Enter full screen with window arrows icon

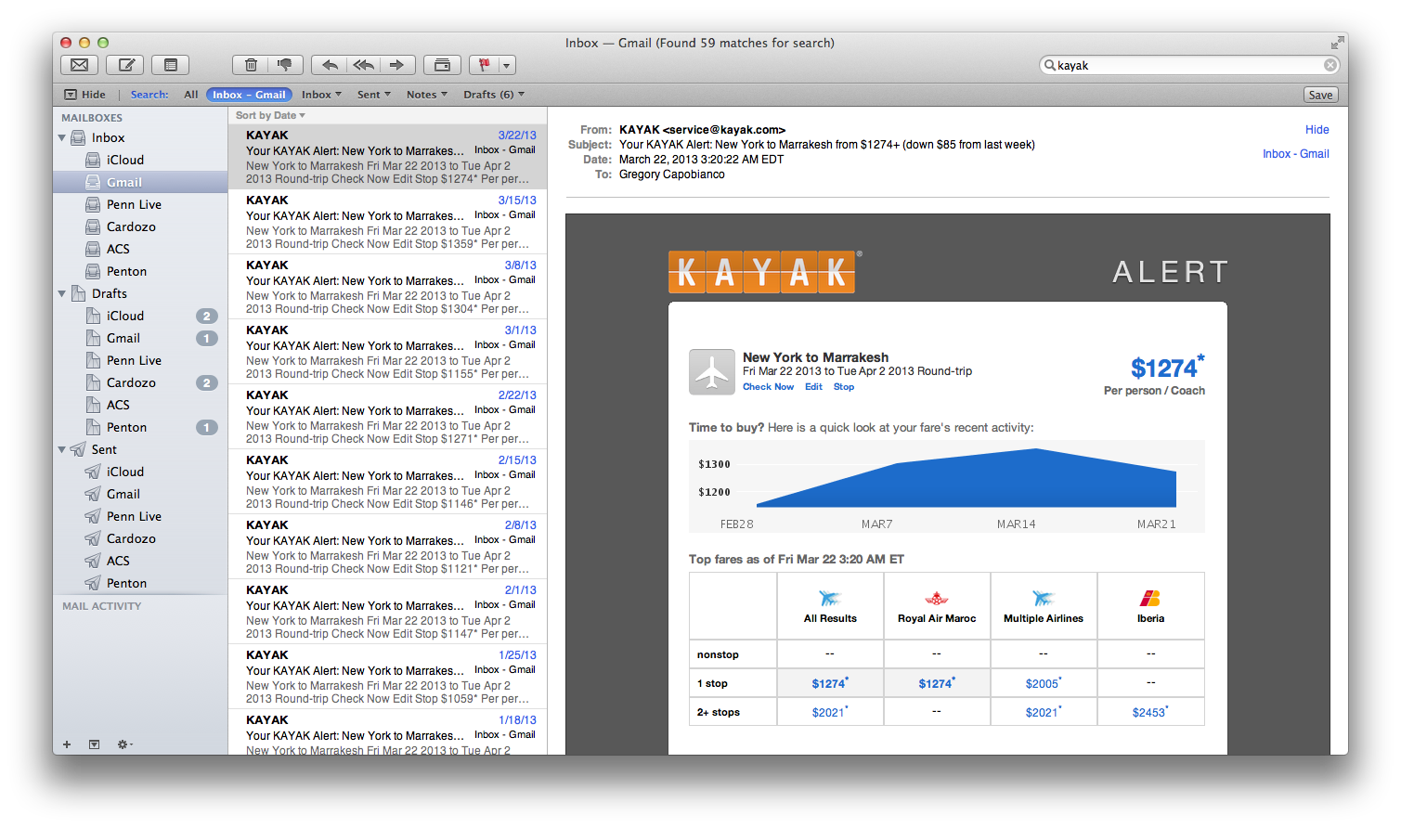pos(1337,43)
